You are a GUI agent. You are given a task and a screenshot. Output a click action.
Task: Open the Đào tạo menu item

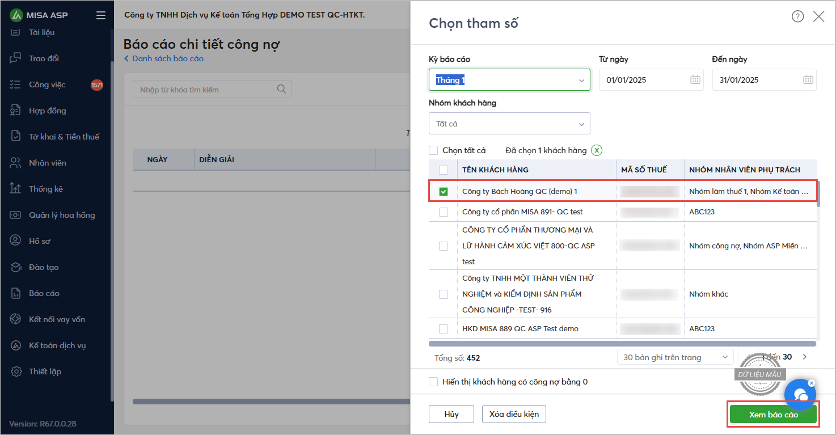point(57,267)
